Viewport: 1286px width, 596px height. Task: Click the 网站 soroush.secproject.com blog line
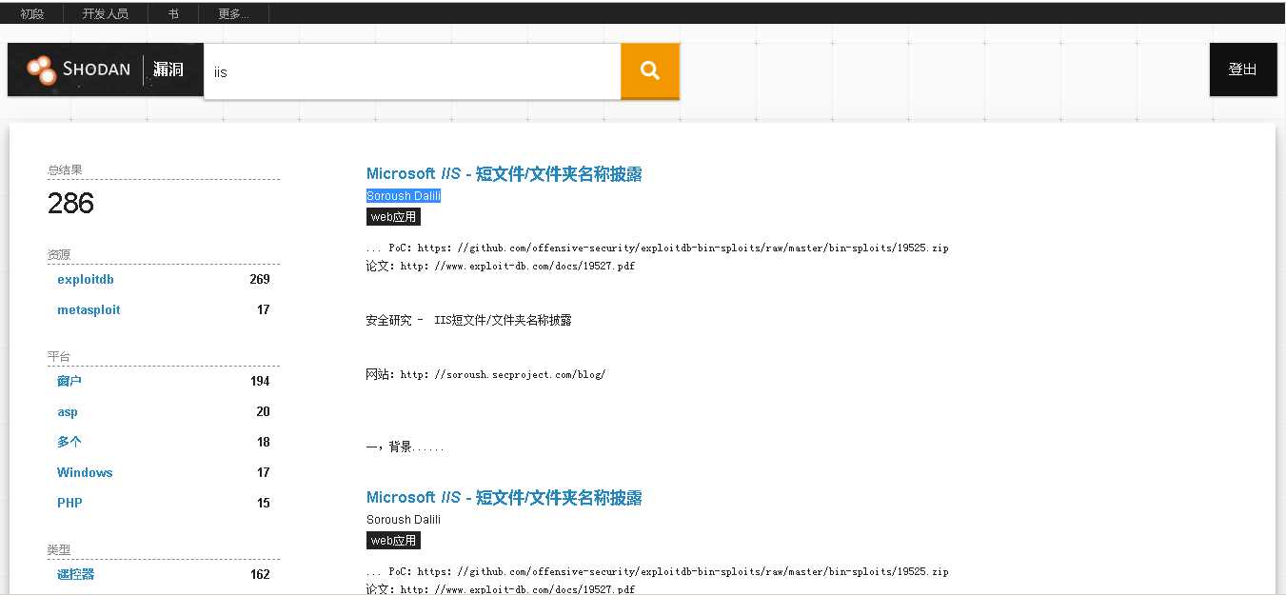[x=486, y=375]
